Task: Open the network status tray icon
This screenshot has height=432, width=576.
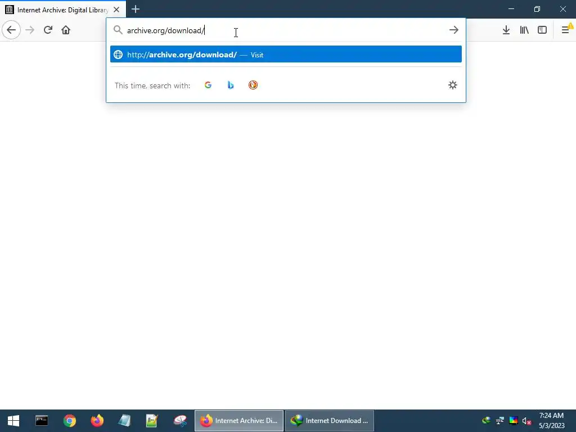Action: pos(500,421)
